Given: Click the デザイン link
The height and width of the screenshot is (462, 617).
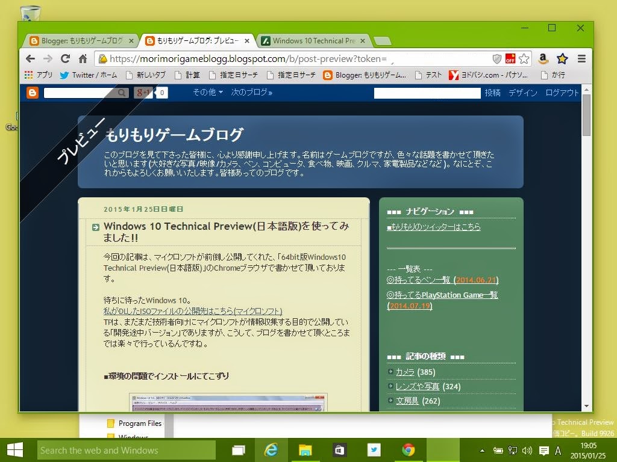Looking at the screenshot, I should (523, 93).
